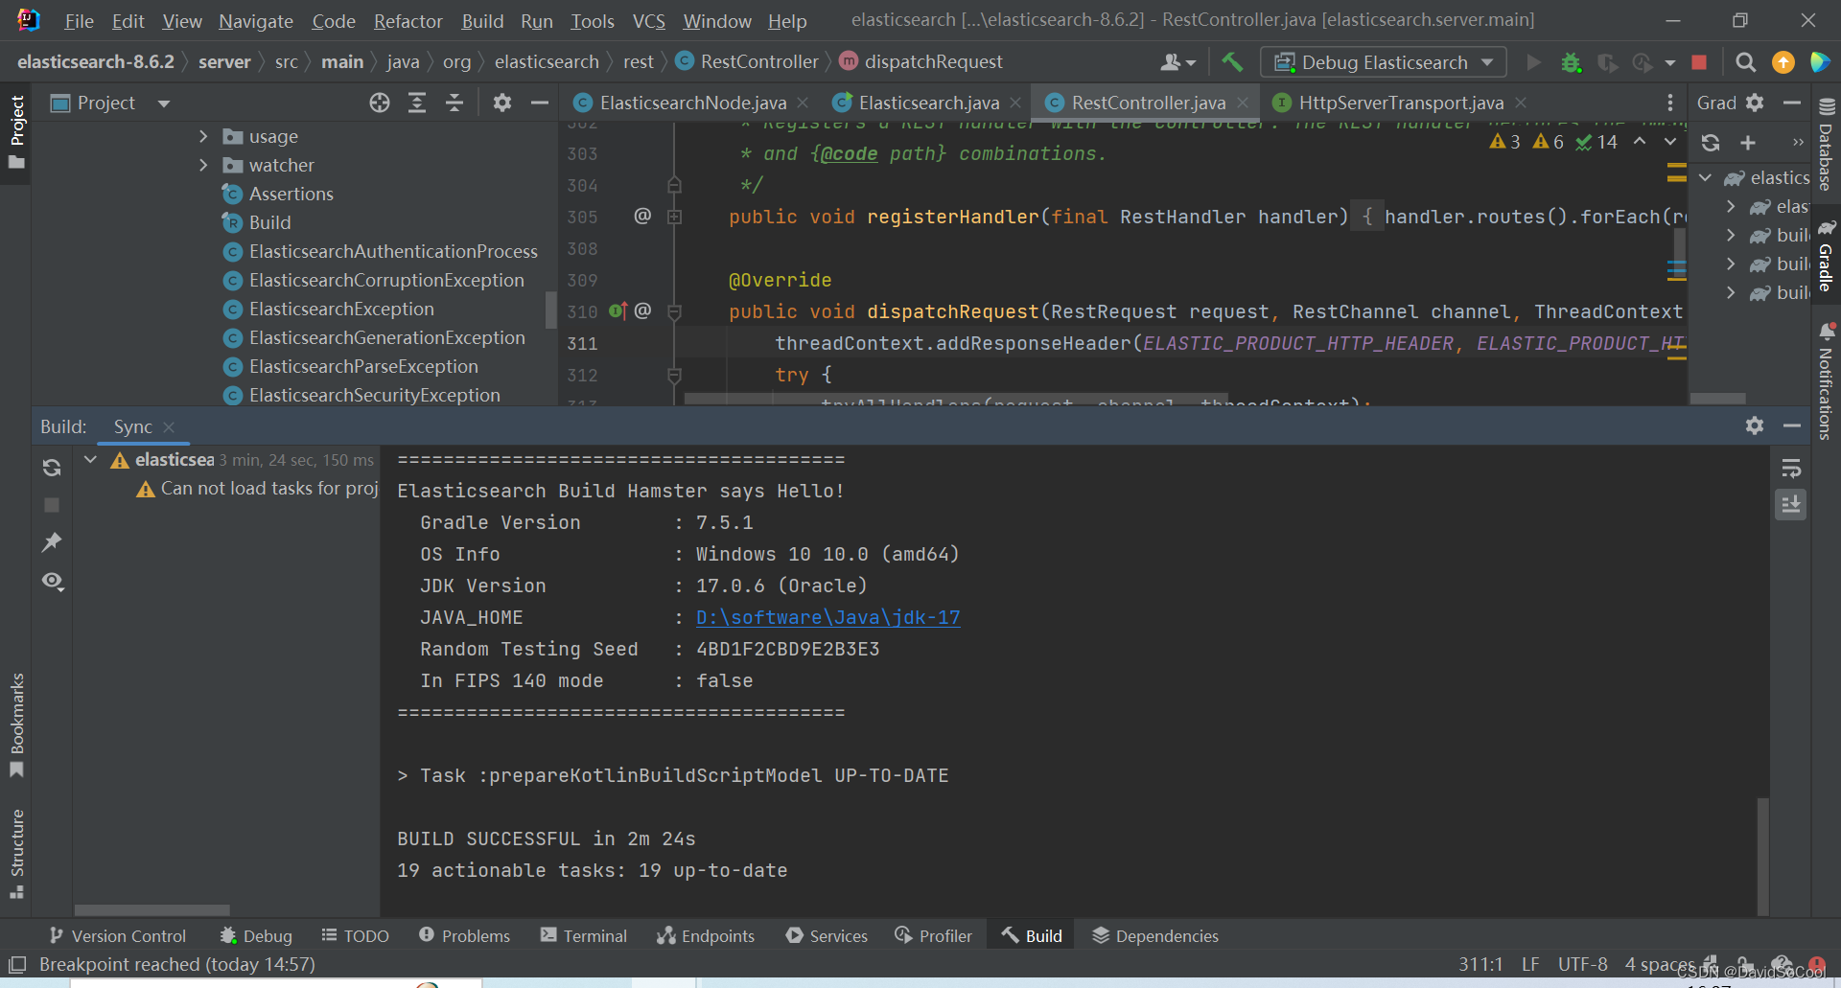Click the Build project hammer icon
Viewport: 1841px width, 988px height.
tap(1232, 62)
